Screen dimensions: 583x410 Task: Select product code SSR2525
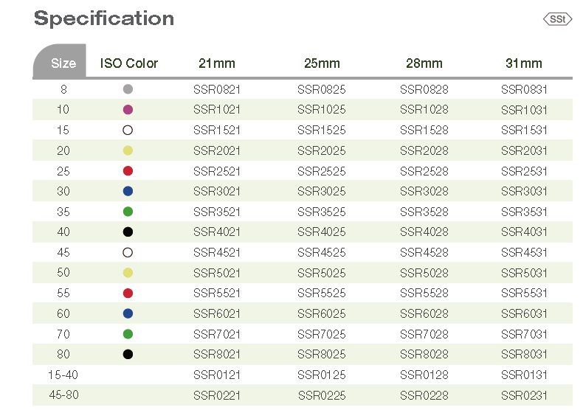pyautogui.click(x=321, y=171)
